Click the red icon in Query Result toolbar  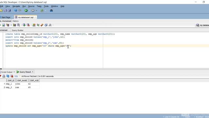tap(12, 76)
